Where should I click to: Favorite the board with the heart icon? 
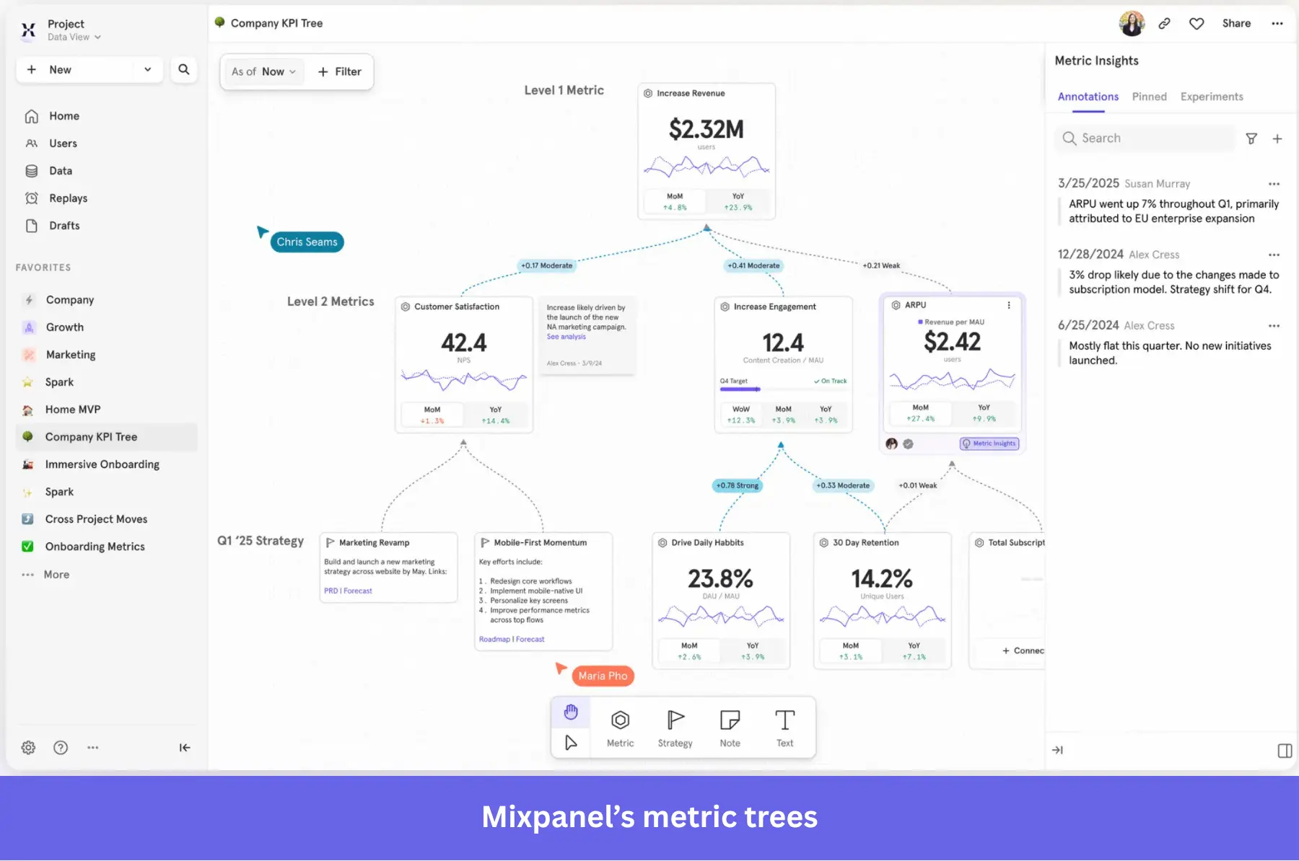coord(1196,23)
